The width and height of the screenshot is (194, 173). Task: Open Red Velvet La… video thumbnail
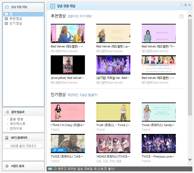pyautogui.click(x=113, y=34)
